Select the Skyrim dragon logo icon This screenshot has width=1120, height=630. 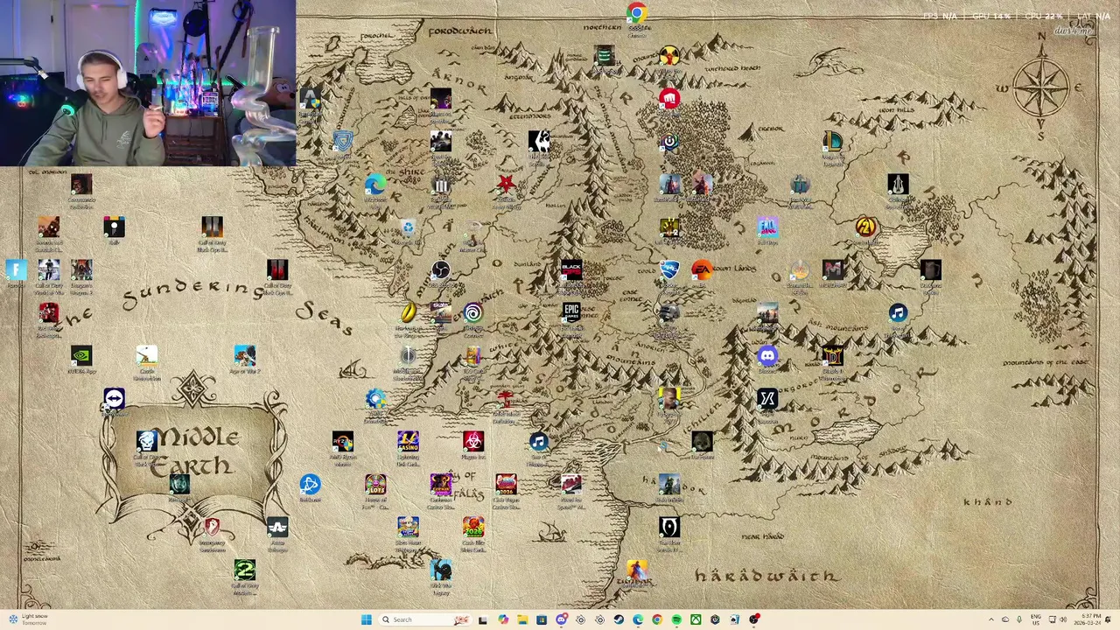coord(539,142)
